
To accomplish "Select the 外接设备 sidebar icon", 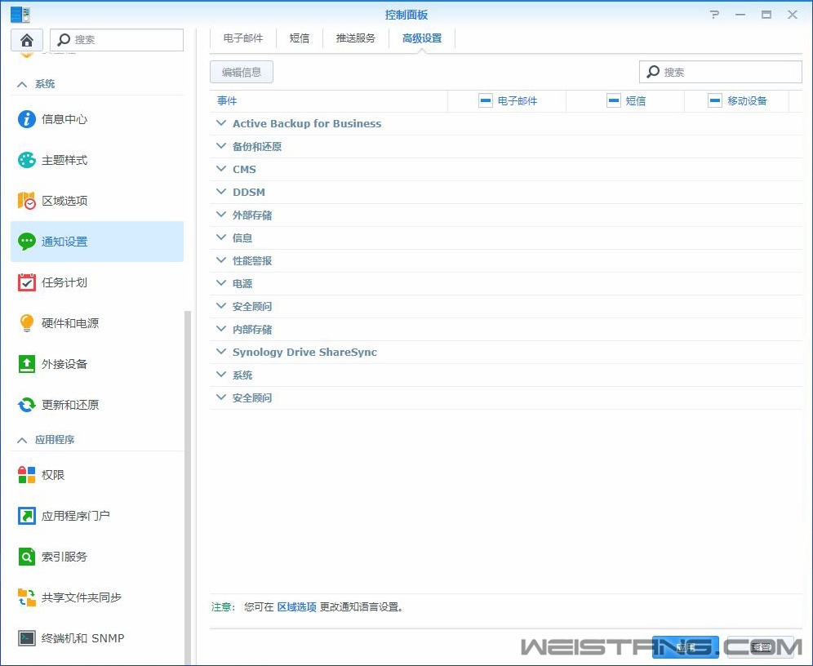I will 59,364.
